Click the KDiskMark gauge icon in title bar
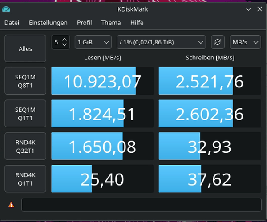Screen dimensions: 267x222 pos(6,9)
